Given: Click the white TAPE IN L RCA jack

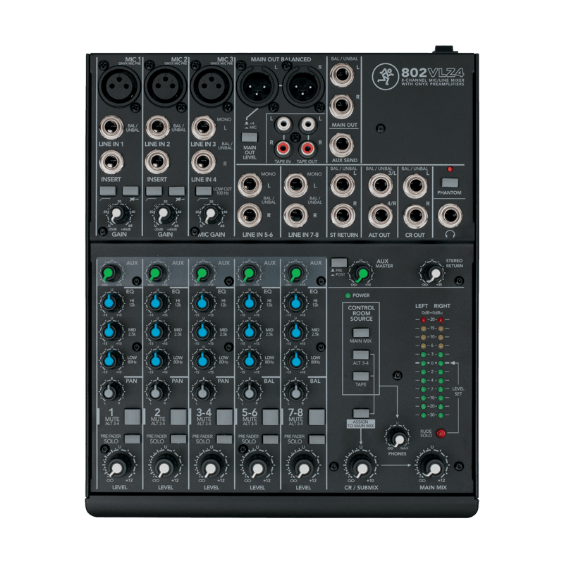Looking at the screenshot, I should (x=283, y=125).
